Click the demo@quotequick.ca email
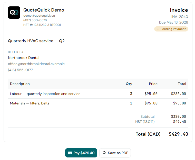Image resolution: width=195 pixels, height=160 pixels. (39, 16)
